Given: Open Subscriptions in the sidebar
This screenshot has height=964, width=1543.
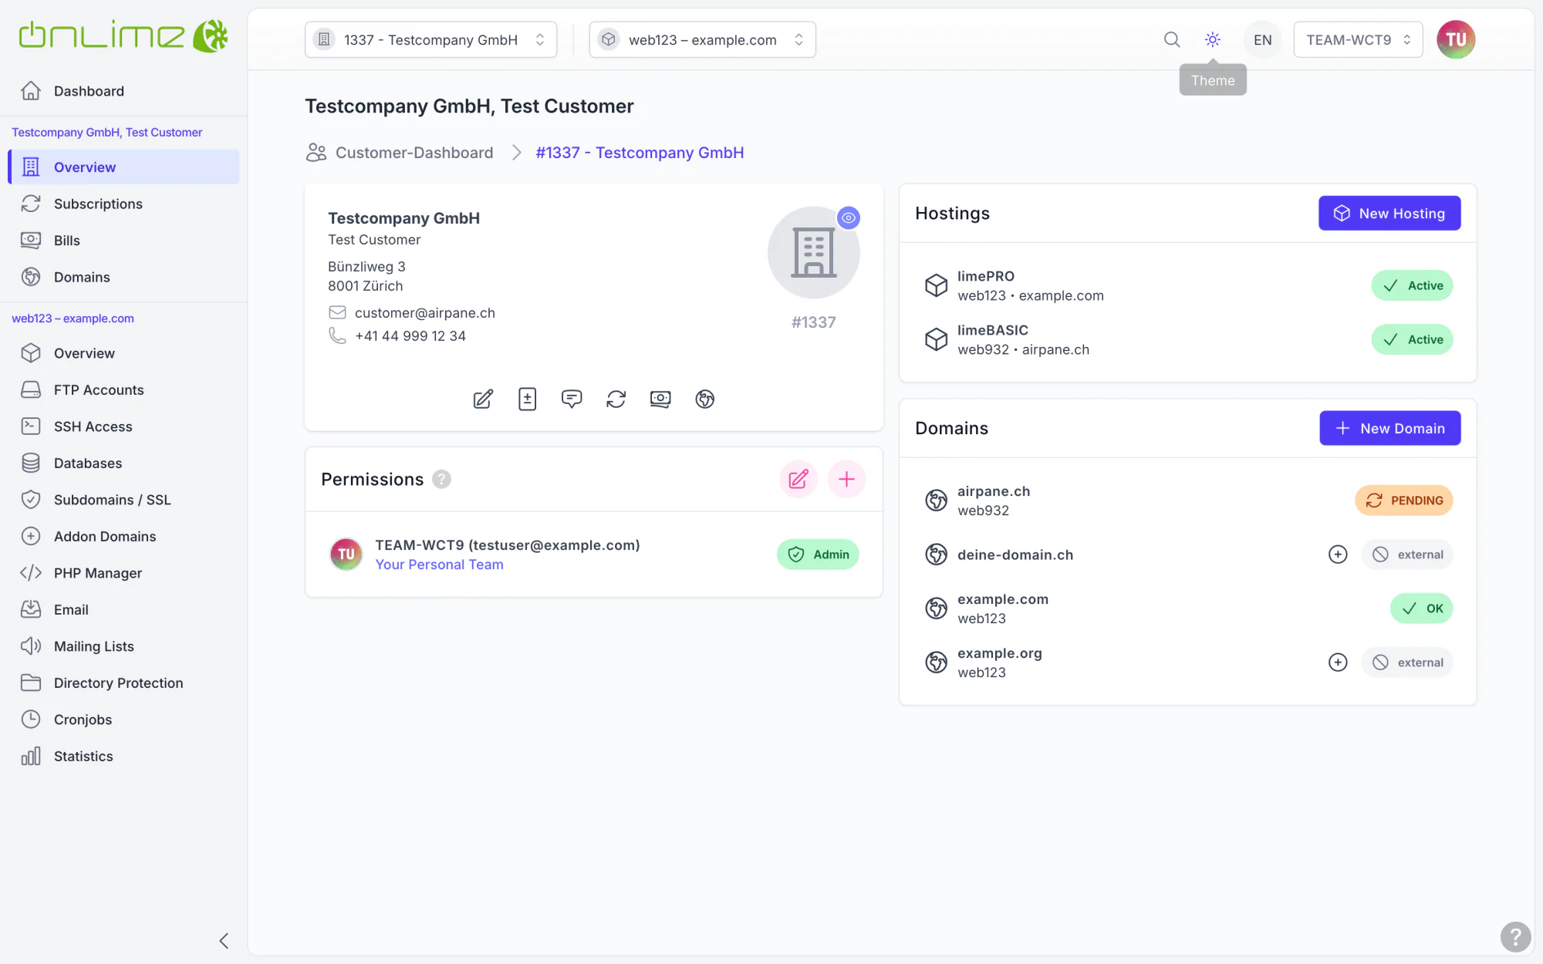Looking at the screenshot, I should point(123,204).
